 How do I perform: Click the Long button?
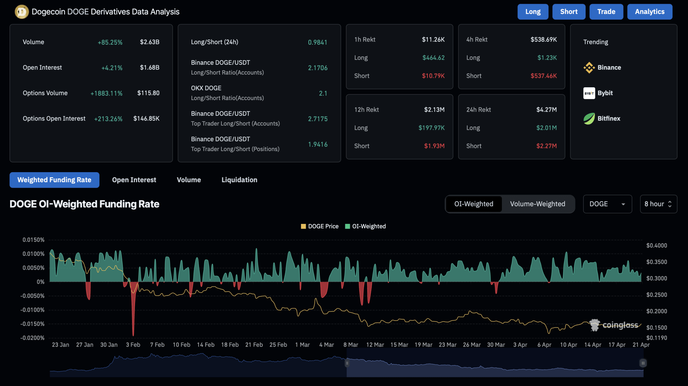point(533,12)
